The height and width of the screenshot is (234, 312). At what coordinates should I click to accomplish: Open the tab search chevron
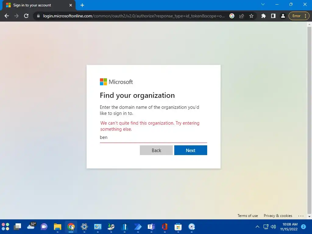coord(263,4)
